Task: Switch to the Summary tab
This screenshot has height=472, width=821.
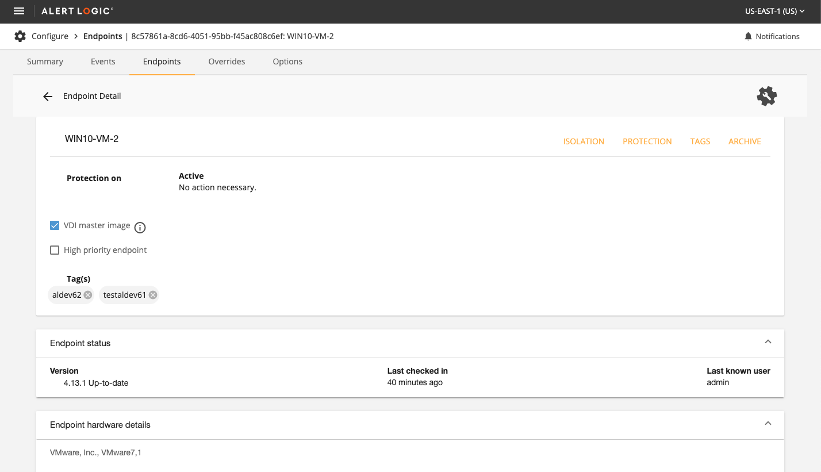Action: (45, 62)
